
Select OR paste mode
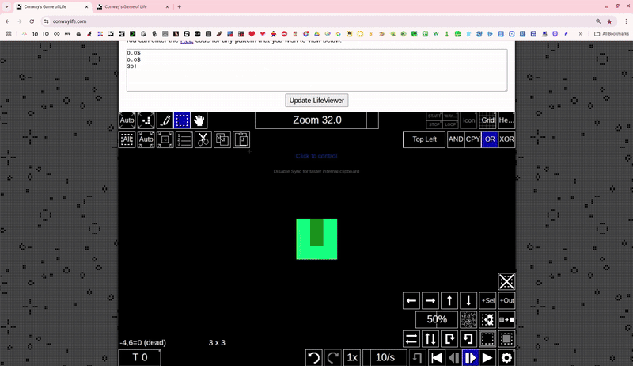490,139
